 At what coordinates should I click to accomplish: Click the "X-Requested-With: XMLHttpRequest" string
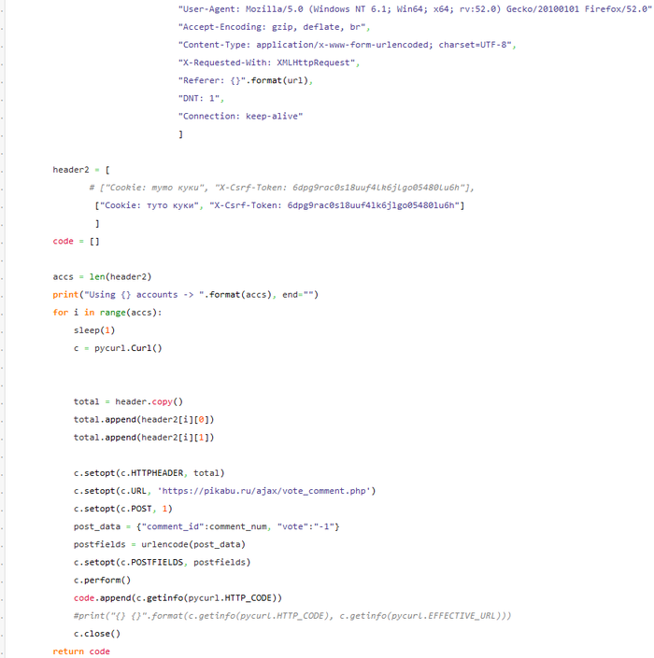pos(268,63)
